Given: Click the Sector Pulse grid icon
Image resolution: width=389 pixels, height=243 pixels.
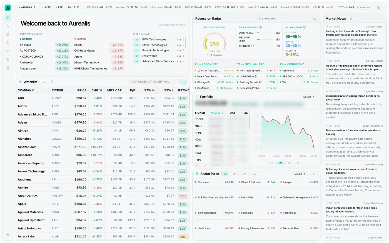Looking at the screenshot, I should click(197, 174).
